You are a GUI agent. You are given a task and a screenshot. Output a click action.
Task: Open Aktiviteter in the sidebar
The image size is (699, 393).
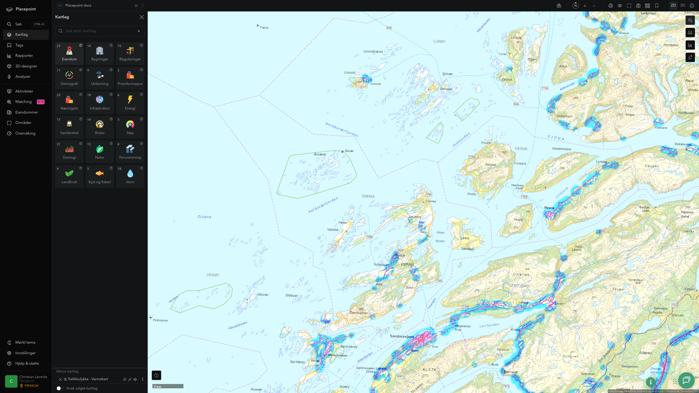point(26,91)
